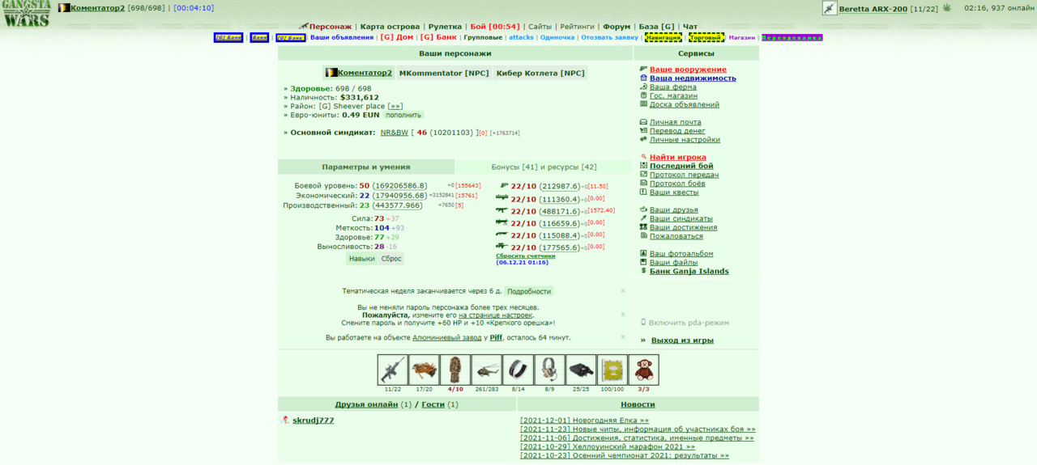Click the Gangsta Wars logo

point(26,14)
